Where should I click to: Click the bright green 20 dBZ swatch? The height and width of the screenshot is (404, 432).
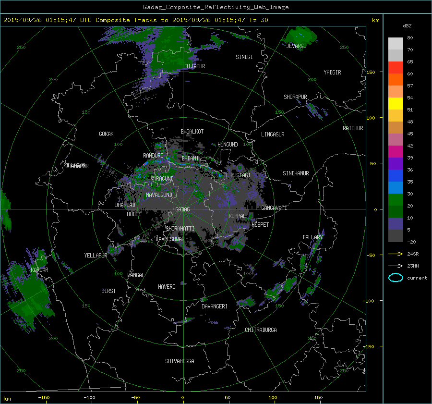click(396, 200)
